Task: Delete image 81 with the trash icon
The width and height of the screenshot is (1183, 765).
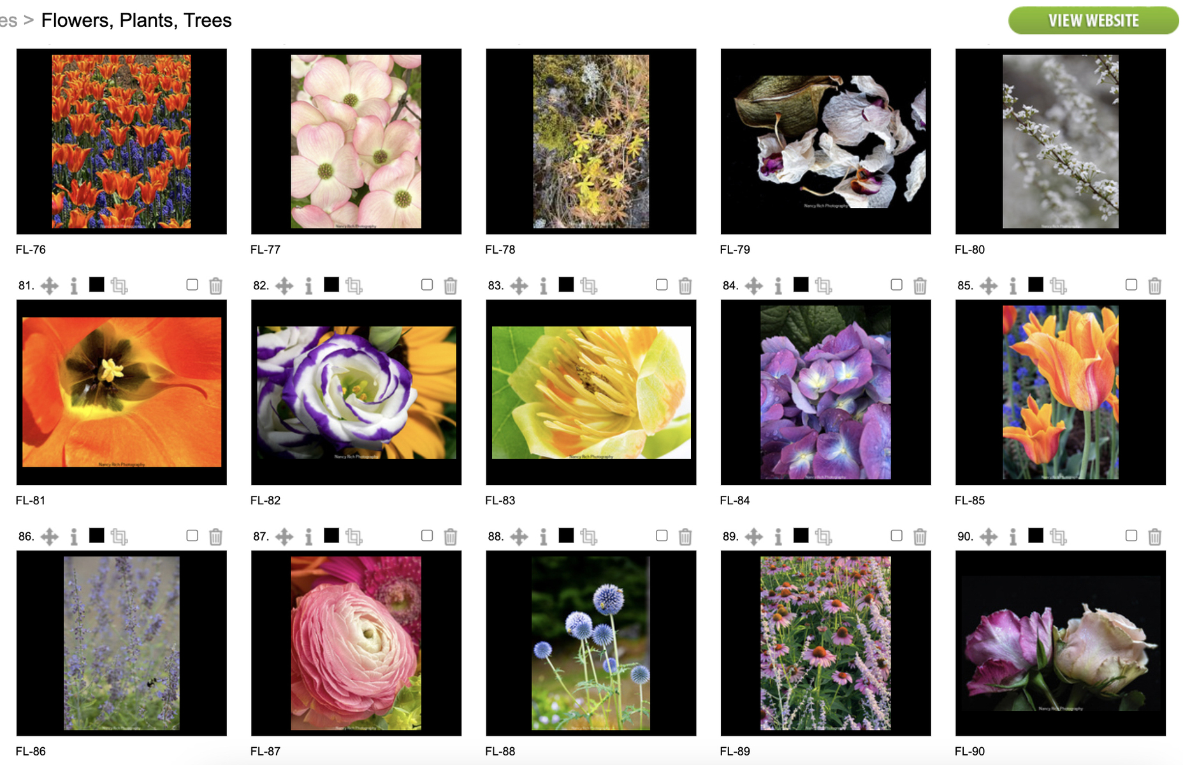Action: [x=215, y=286]
